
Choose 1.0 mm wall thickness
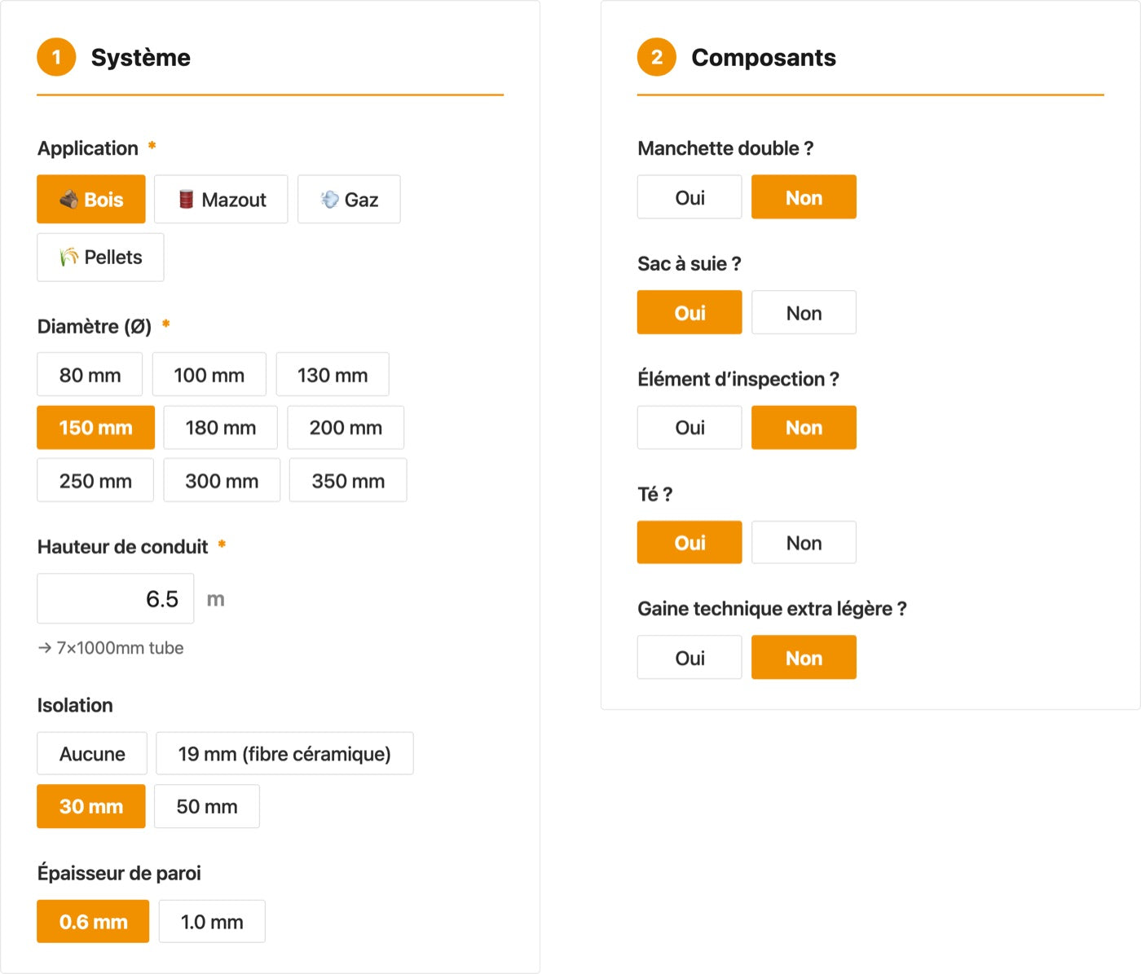[212, 922]
